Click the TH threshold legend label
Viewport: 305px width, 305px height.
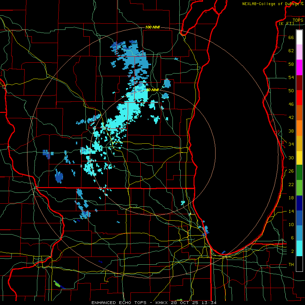[291, 265]
